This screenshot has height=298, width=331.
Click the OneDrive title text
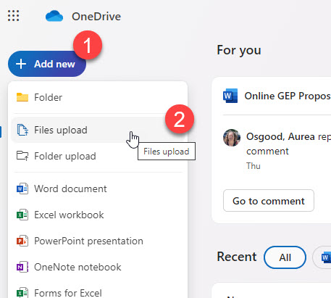point(96,17)
